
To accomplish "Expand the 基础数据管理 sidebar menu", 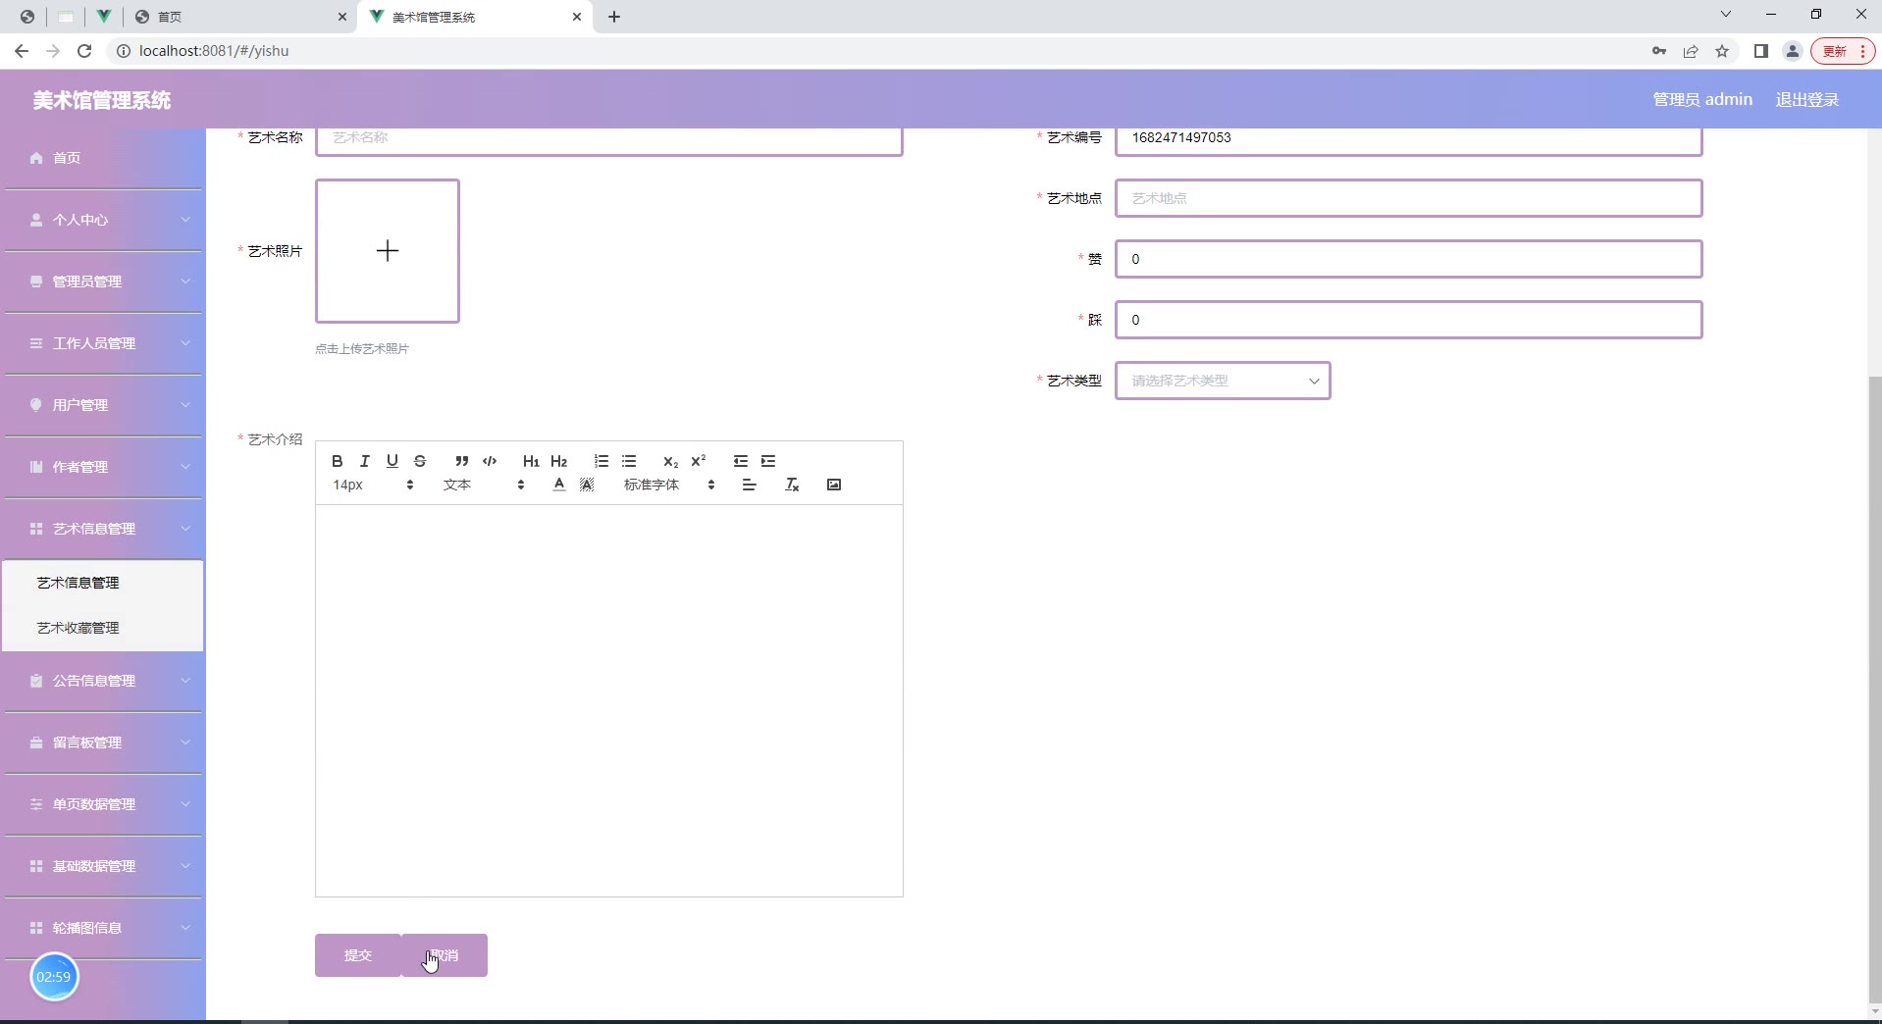I will click(x=103, y=866).
